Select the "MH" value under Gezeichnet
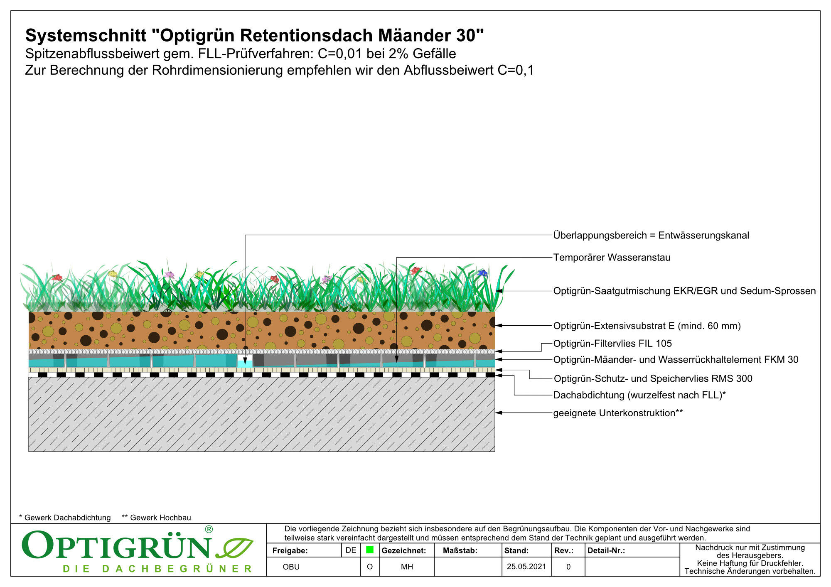Screen dimensions: 831x587 (407, 567)
